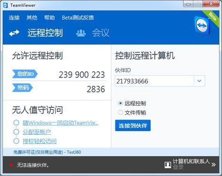Close the TeamViewer window
Viewport: 222px width, 176px height.
(211, 4)
